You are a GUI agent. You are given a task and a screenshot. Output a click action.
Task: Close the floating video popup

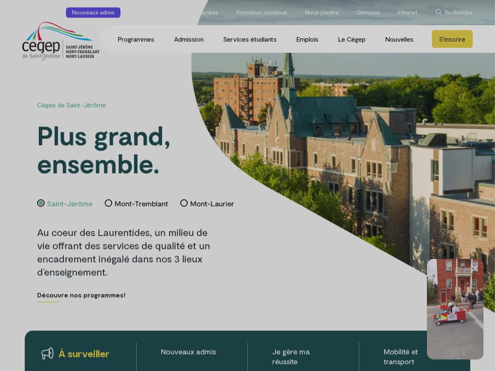(475, 268)
